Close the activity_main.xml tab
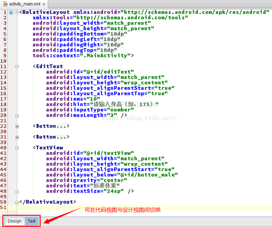 tap(44, 4)
